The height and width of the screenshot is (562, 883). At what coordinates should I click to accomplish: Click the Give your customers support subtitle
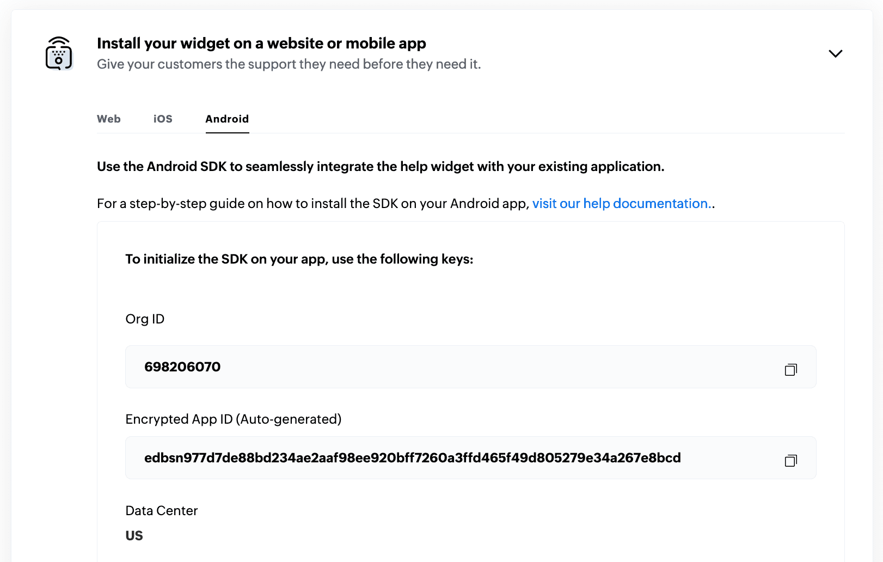click(289, 64)
